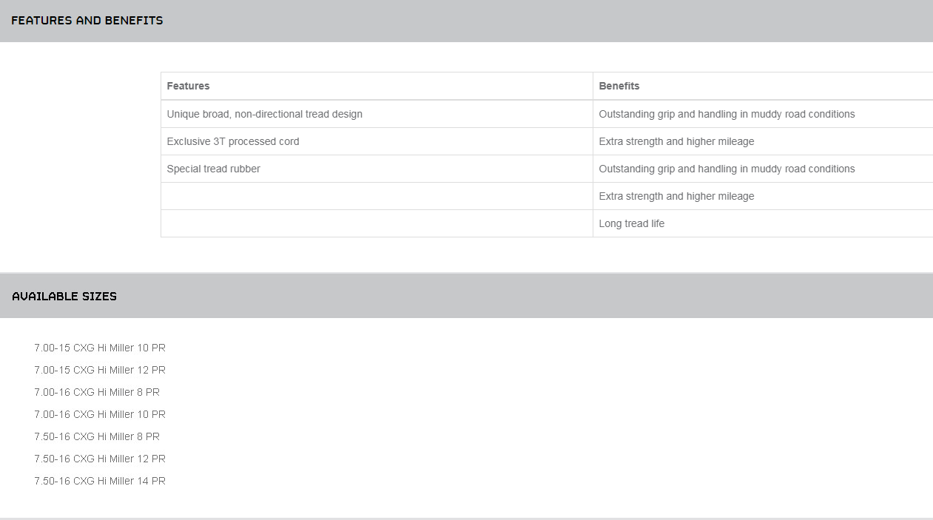The image size is (933, 520).
Task: Choose 7.50-16 CXG Hi Miller 14 PR
Action: click(100, 481)
